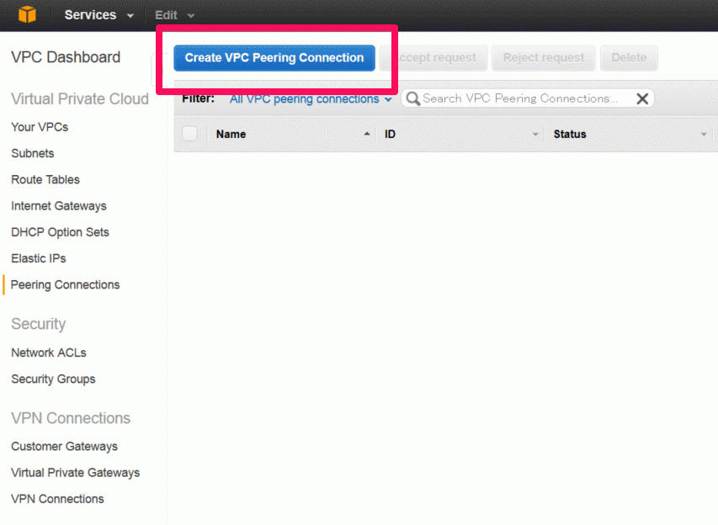Viewport: 718px width, 525px height.
Task: Open the Edit dropdown menu
Action: pos(174,15)
